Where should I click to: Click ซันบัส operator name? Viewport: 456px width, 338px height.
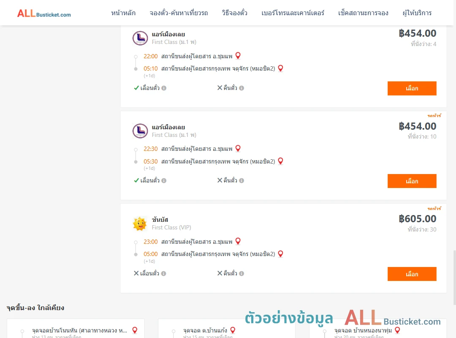tap(160, 220)
